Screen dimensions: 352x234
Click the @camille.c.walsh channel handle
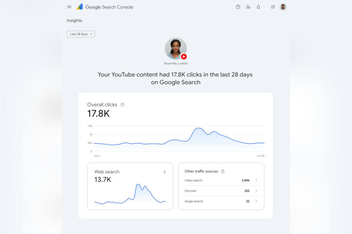point(176,63)
